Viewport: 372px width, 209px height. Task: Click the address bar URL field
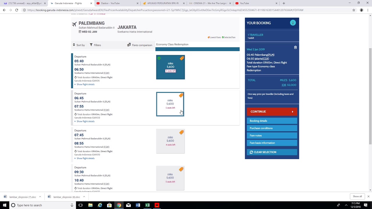[x=186, y=10]
